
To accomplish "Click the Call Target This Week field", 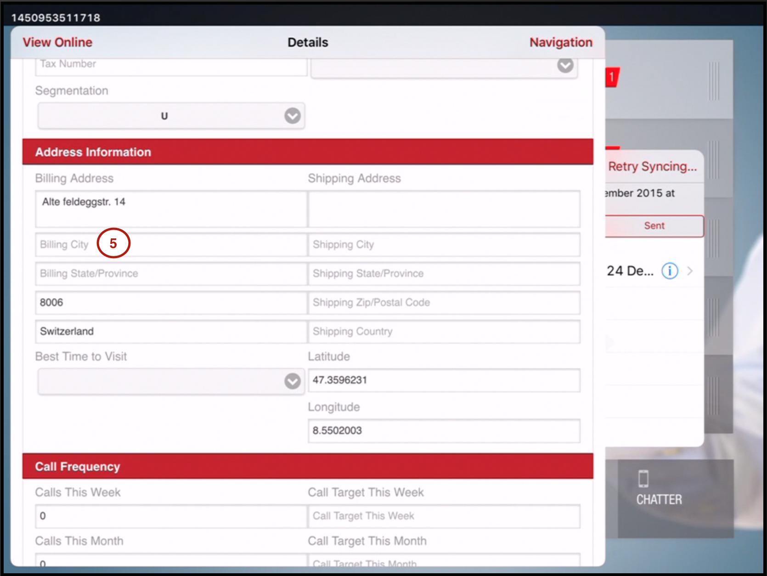I will tap(444, 516).
